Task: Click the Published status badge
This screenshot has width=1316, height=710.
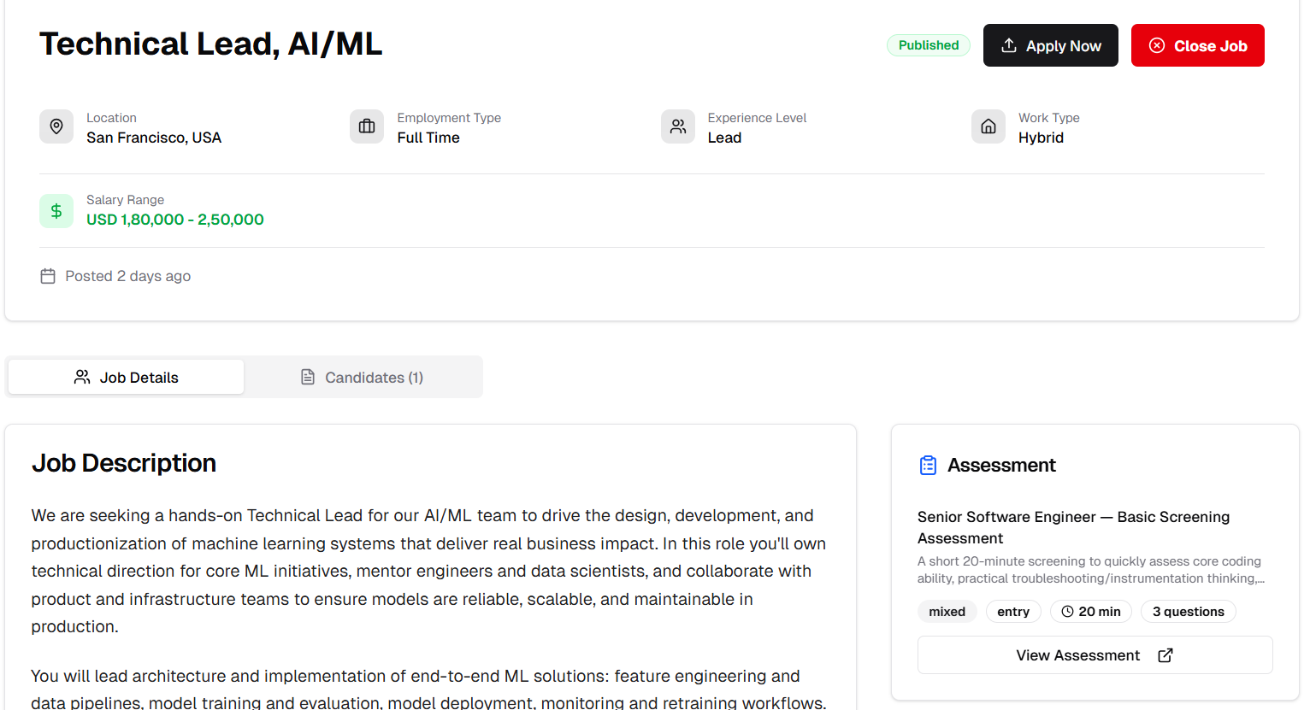Action: (x=929, y=44)
